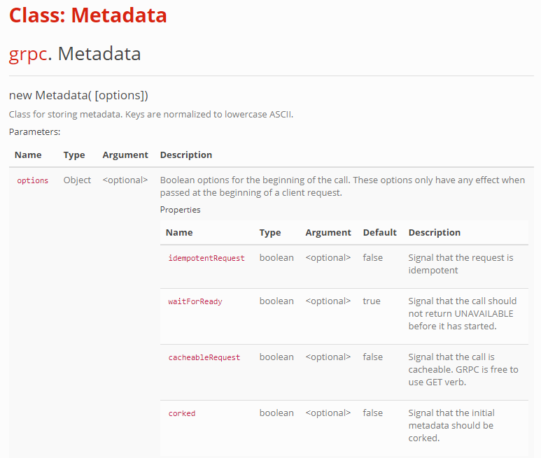Click the idempotentRequest property name
Image resolution: width=541 pixels, height=458 pixels.
[206, 258]
